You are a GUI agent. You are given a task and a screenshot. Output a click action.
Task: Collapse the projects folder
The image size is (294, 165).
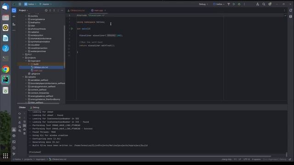(23, 58)
